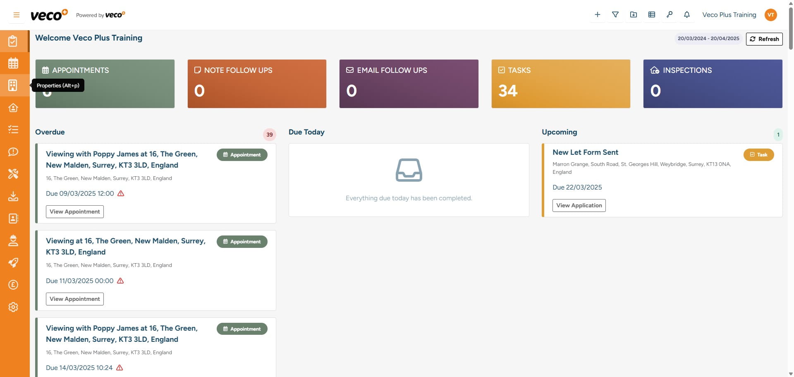Screen dimensions: 794x377
Task: Toggle the hamburger menu to expand sidebar
Action: (x=17, y=15)
